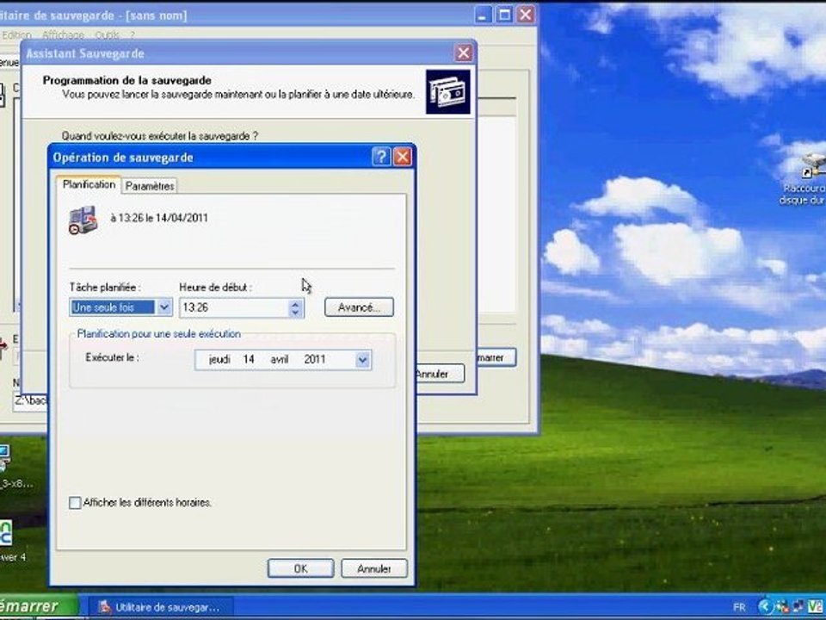Select the month avril in date field
The width and height of the screenshot is (826, 620).
tap(279, 360)
